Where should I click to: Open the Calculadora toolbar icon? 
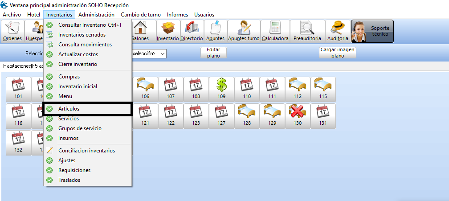(275, 31)
